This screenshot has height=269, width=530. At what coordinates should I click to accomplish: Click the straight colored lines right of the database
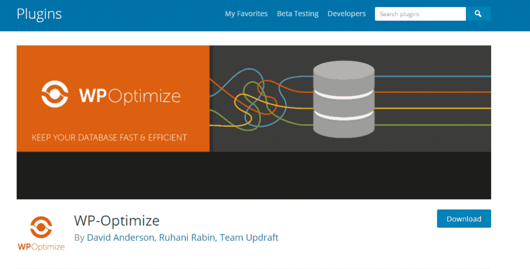point(432,100)
